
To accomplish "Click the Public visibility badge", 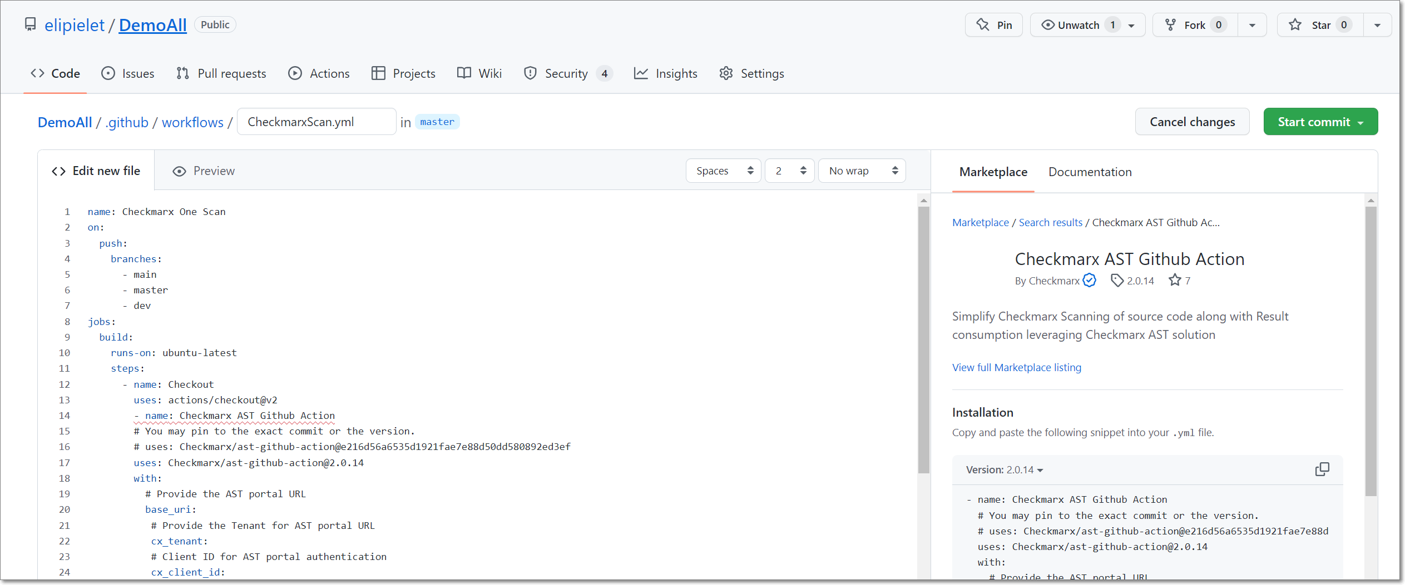I will (215, 24).
